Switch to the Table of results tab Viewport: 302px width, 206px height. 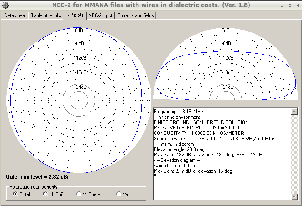tap(46, 15)
